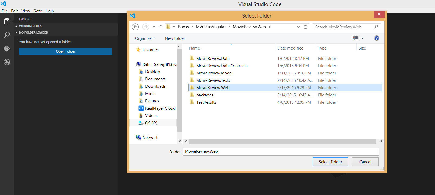
Task: Select the MovieReview.Tests folder row
Action: [x=285, y=80]
